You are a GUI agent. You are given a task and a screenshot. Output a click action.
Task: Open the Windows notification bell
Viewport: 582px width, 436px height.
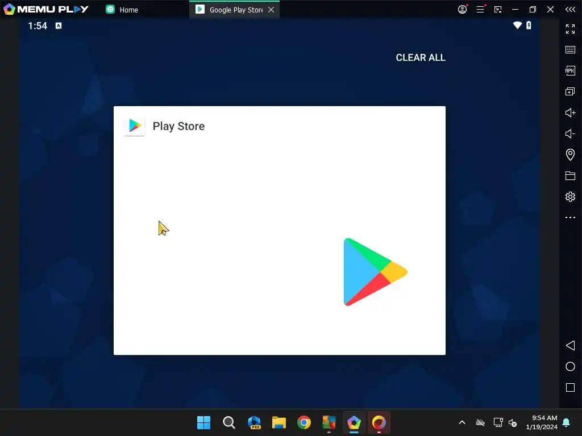[x=567, y=422]
